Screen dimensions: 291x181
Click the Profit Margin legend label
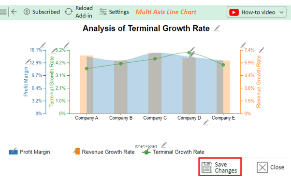(x=35, y=152)
